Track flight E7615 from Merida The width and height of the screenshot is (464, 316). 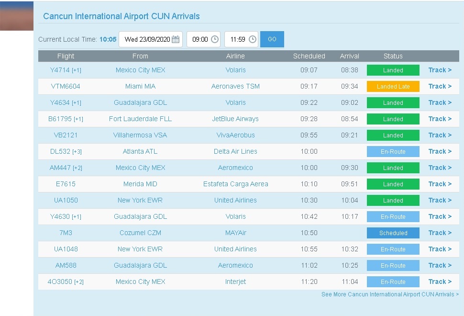tap(440, 184)
